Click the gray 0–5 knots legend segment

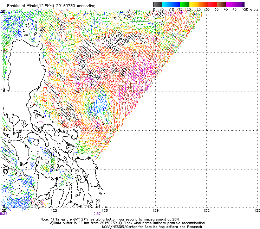[x=157, y=4]
